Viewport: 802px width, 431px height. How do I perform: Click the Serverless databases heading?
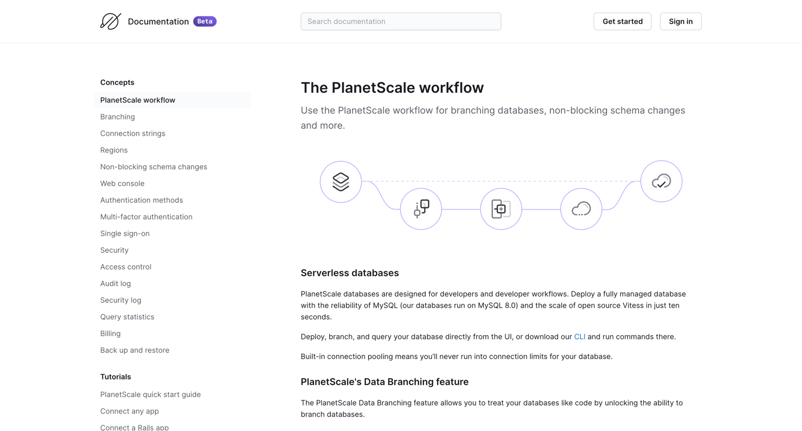tap(350, 273)
